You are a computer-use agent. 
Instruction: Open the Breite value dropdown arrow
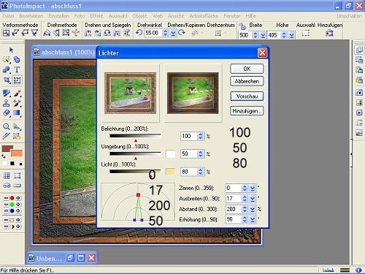pos(263,36)
